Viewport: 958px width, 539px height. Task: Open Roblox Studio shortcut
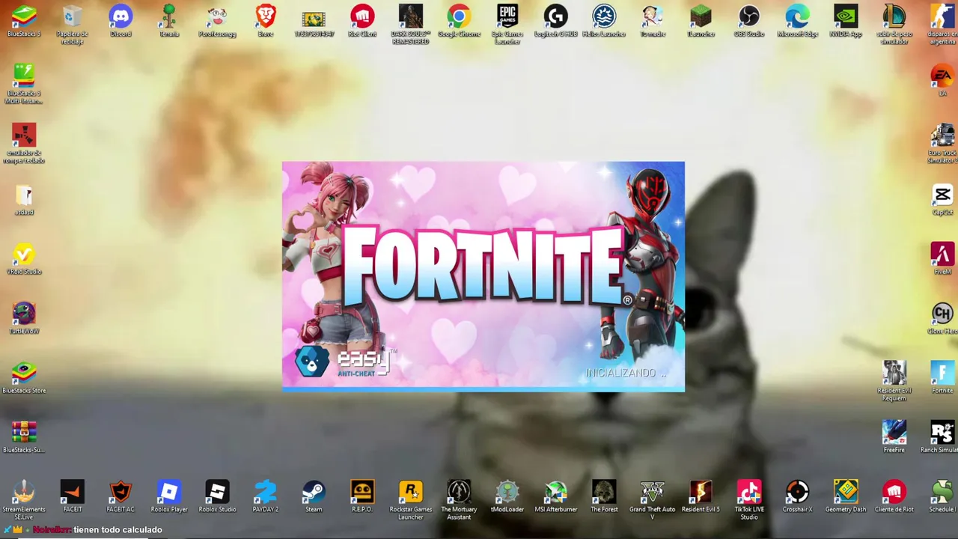pyautogui.click(x=217, y=496)
